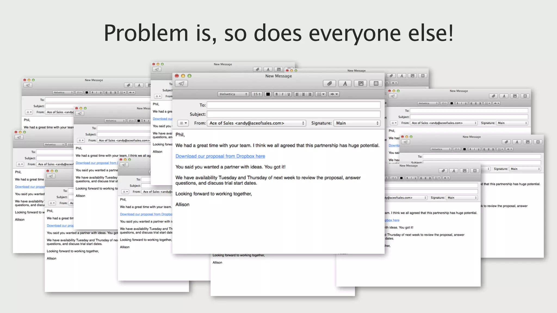Click the Fonts A icon in the rightmost rear window
Viewport: 557px width, 313px height.
[517, 142]
